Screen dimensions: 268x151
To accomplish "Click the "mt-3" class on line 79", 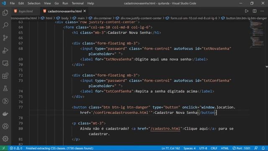I will pos(97,123).
